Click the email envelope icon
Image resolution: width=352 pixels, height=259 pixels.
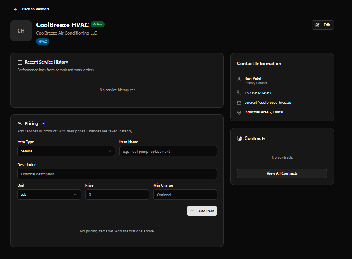tap(239, 103)
